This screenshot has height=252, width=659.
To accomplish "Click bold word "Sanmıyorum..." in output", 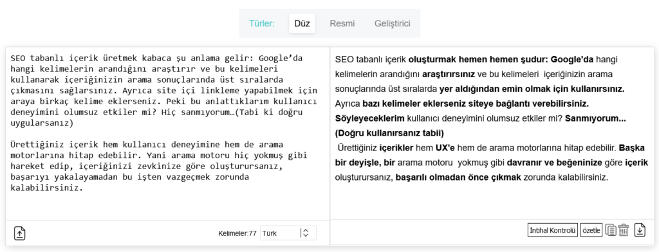I will point(595,118).
